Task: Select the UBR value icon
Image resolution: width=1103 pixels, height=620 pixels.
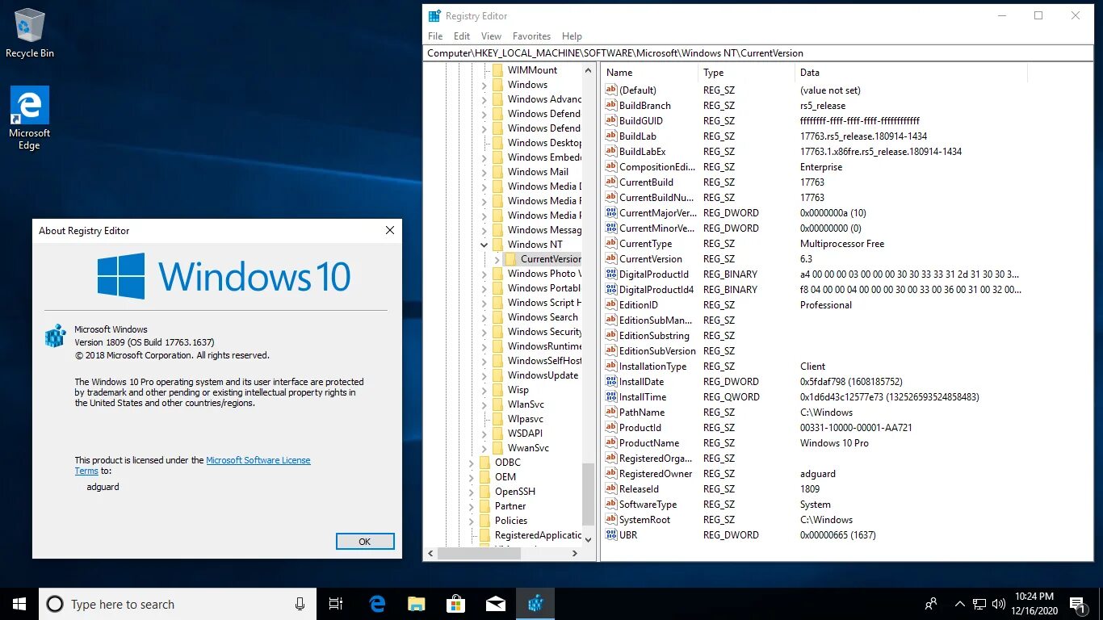Action: tap(611, 535)
